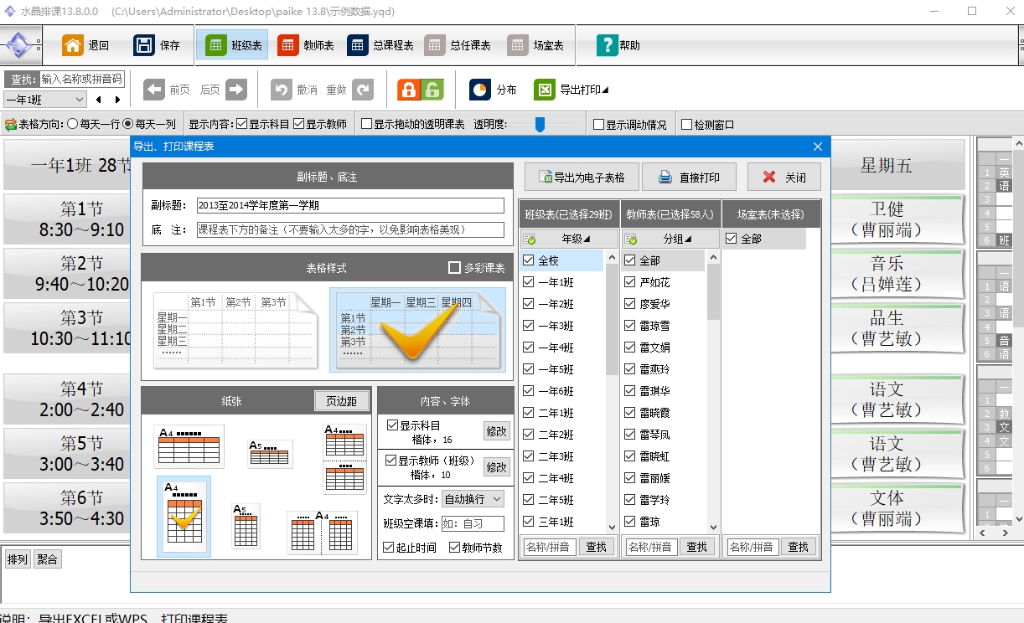Screen dimensions: 1024x623
Task: Click the orange lock icon
Action: point(408,90)
